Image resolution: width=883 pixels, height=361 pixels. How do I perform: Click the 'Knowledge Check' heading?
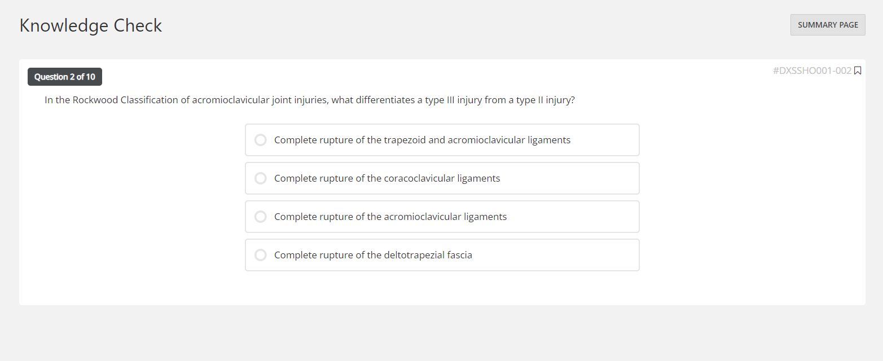click(91, 25)
